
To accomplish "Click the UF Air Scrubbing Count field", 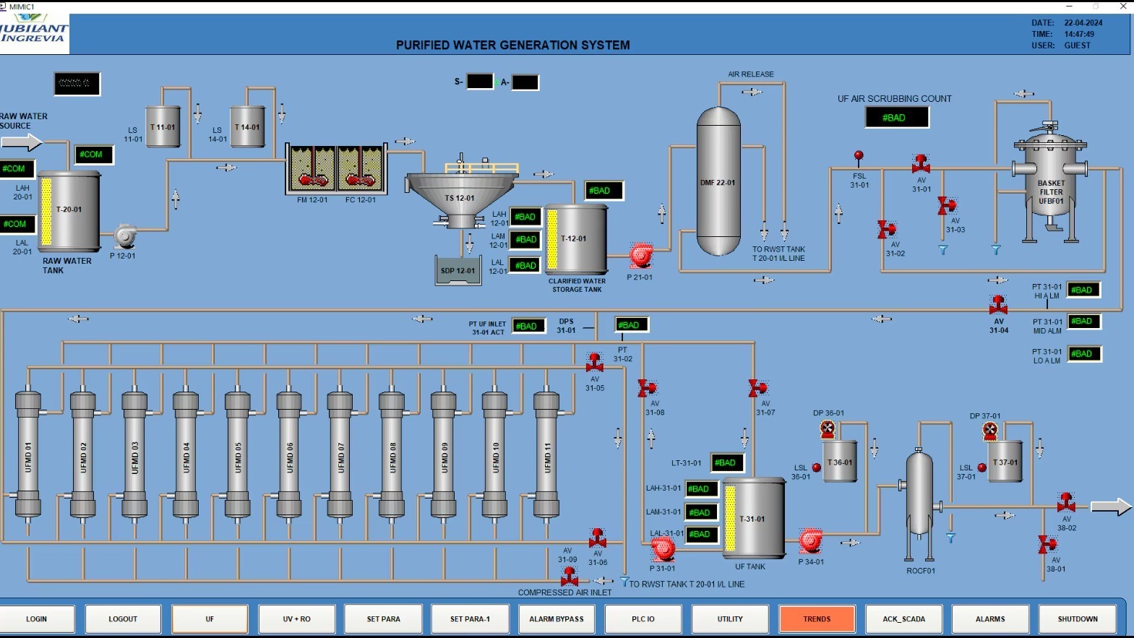I will pos(896,118).
